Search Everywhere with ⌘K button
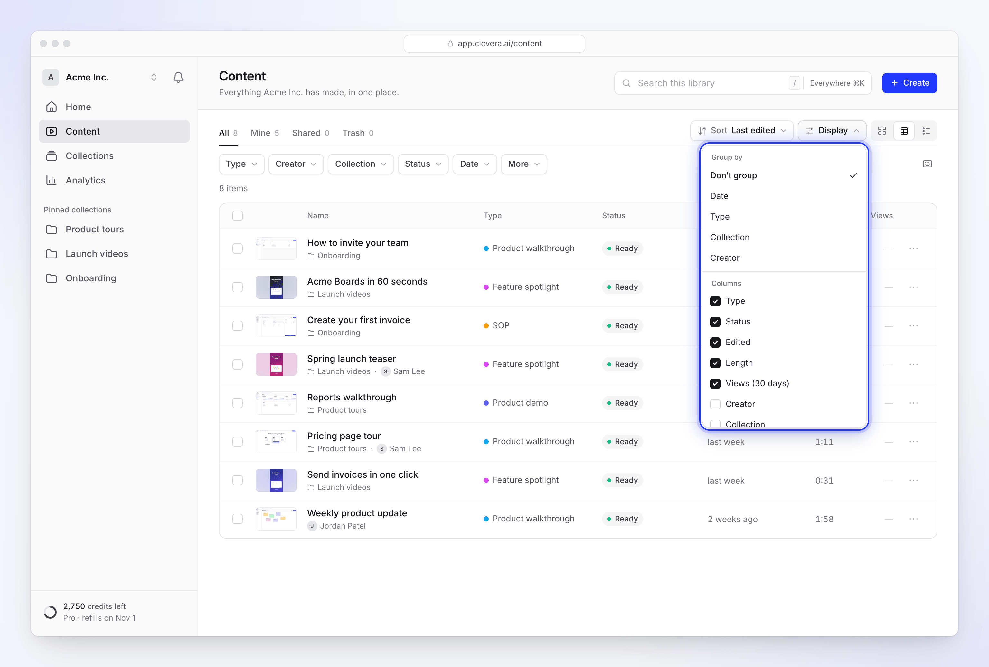The image size is (989, 667). tap(837, 83)
